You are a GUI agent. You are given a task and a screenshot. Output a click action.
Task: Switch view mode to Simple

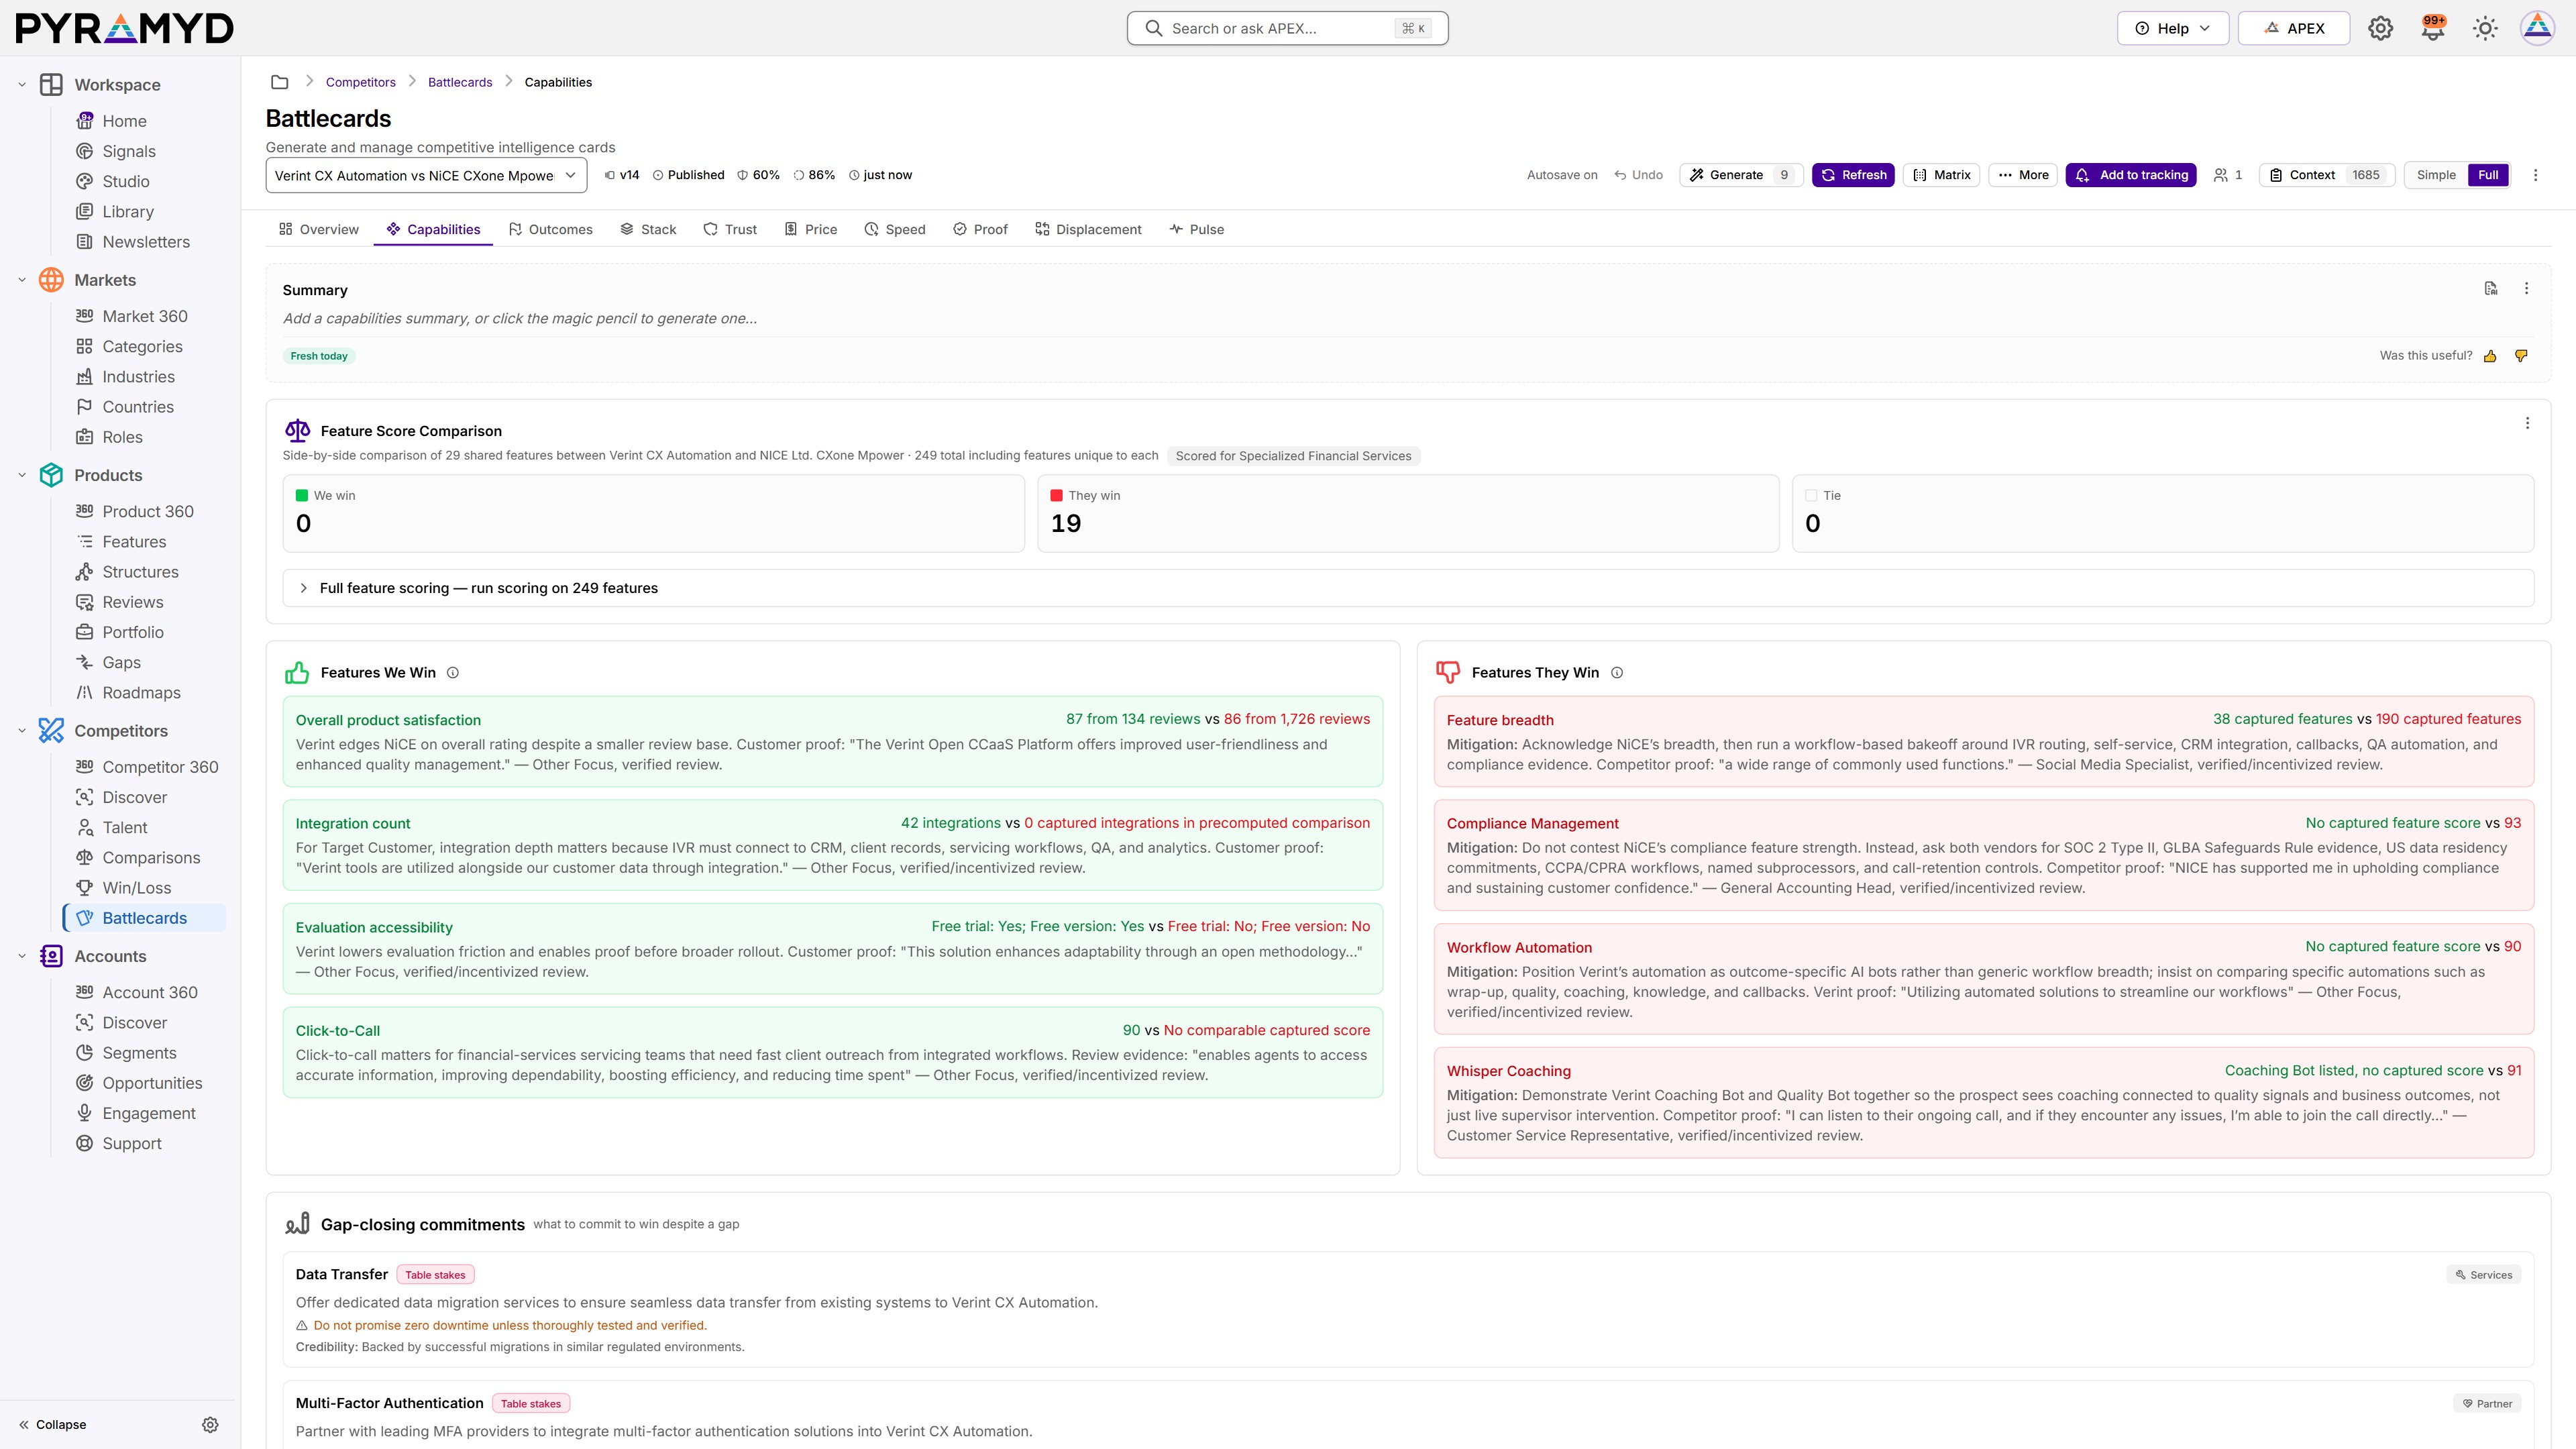coord(2436,175)
